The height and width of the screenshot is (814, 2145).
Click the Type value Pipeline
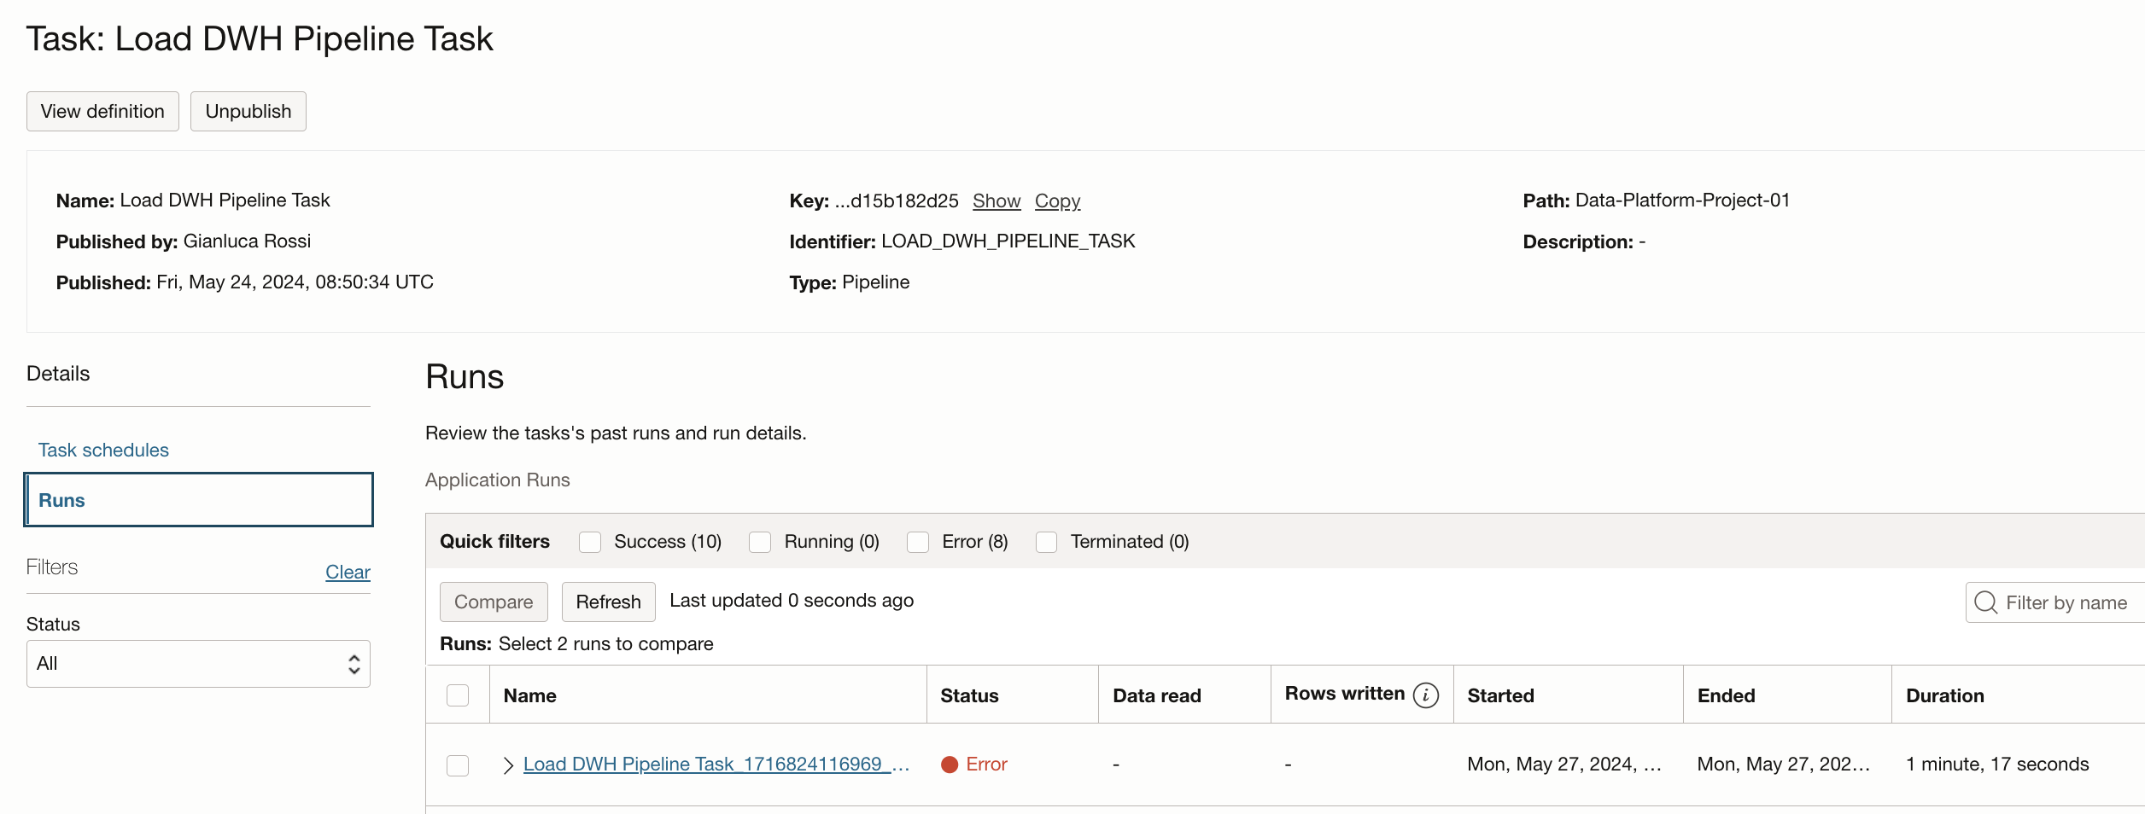(875, 282)
